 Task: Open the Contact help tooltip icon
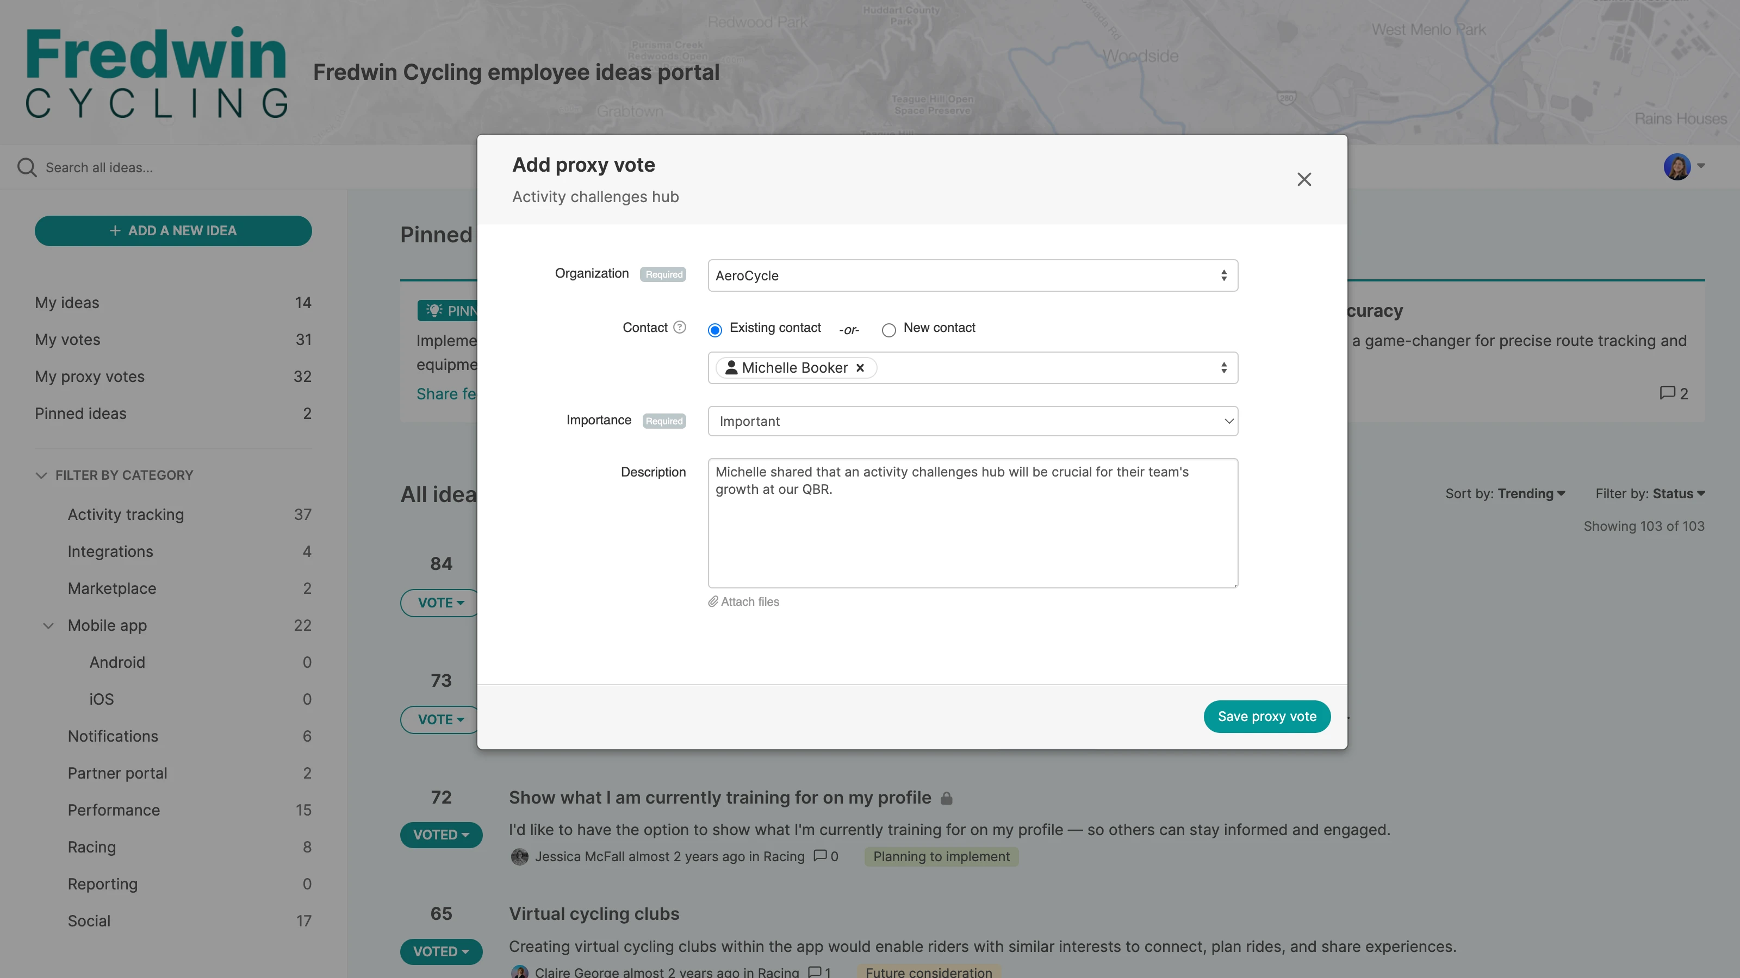680,327
